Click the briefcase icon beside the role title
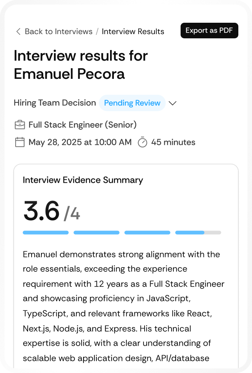 (20, 124)
